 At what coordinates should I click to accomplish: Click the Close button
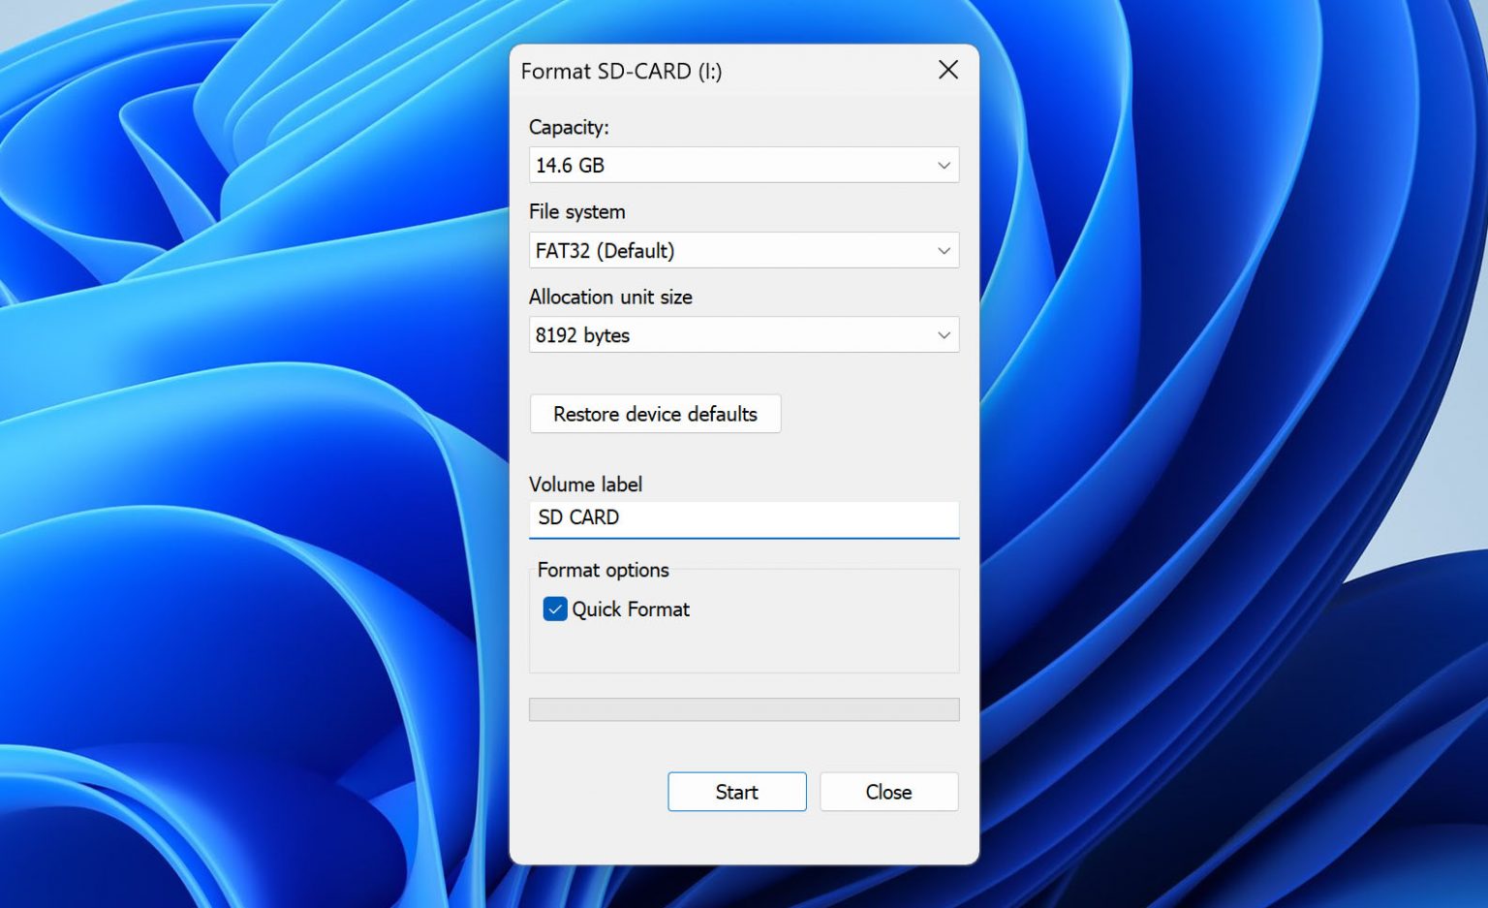pos(888,792)
